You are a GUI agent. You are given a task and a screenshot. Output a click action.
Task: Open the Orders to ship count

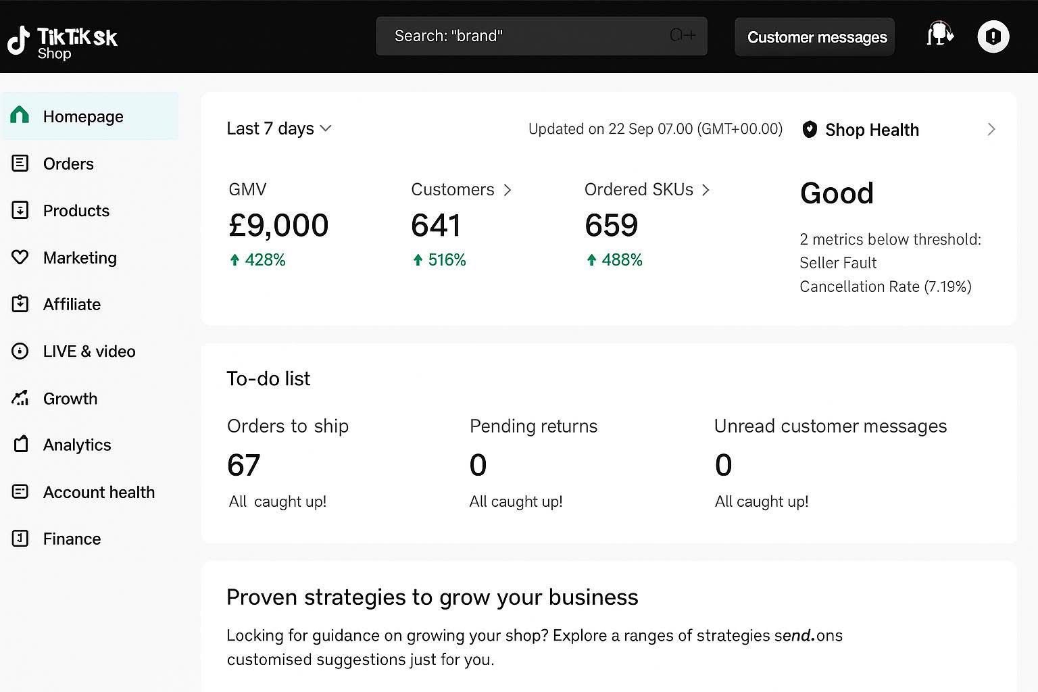point(244,465)
